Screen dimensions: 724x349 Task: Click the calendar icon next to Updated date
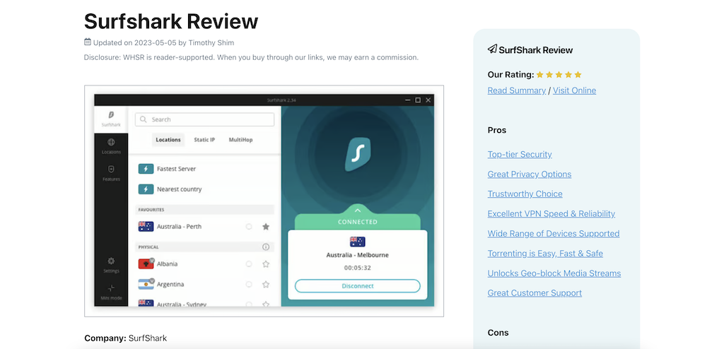coord(87,42)
